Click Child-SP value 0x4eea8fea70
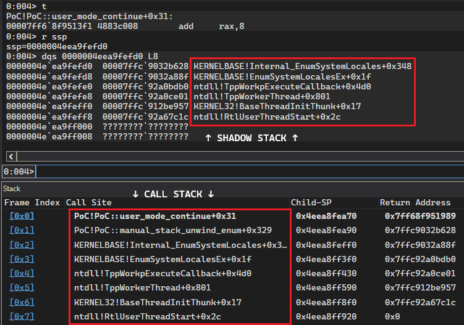464x325 pixels. coord(326,216)
